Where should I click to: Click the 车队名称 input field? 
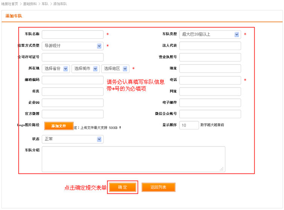tap(73, 35)
